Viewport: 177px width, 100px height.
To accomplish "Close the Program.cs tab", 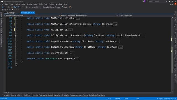I will tap(34, 13).
